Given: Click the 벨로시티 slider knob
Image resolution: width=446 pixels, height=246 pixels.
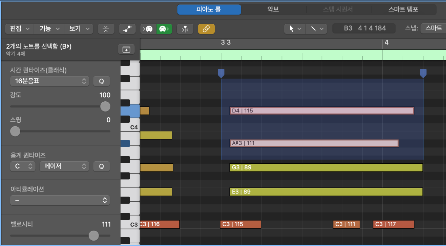Looking at the screenshot, I should (x=93, y=235).
